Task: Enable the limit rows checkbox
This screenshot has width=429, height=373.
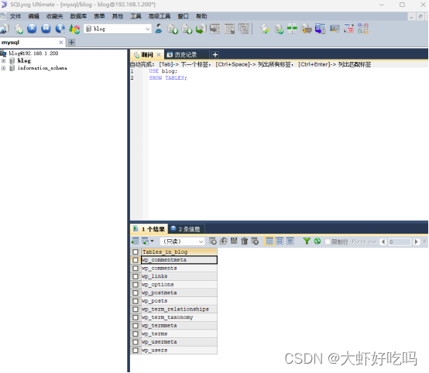Action: coord(328,241)
